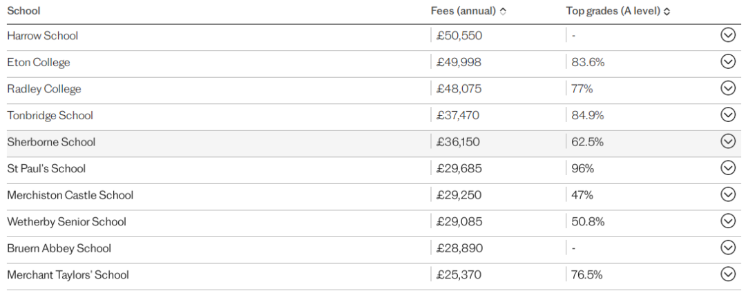Select the Harrow School name
This screenshot has width=746, height=293.
[42, 36]
